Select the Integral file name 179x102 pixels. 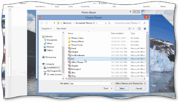(75, 52)
